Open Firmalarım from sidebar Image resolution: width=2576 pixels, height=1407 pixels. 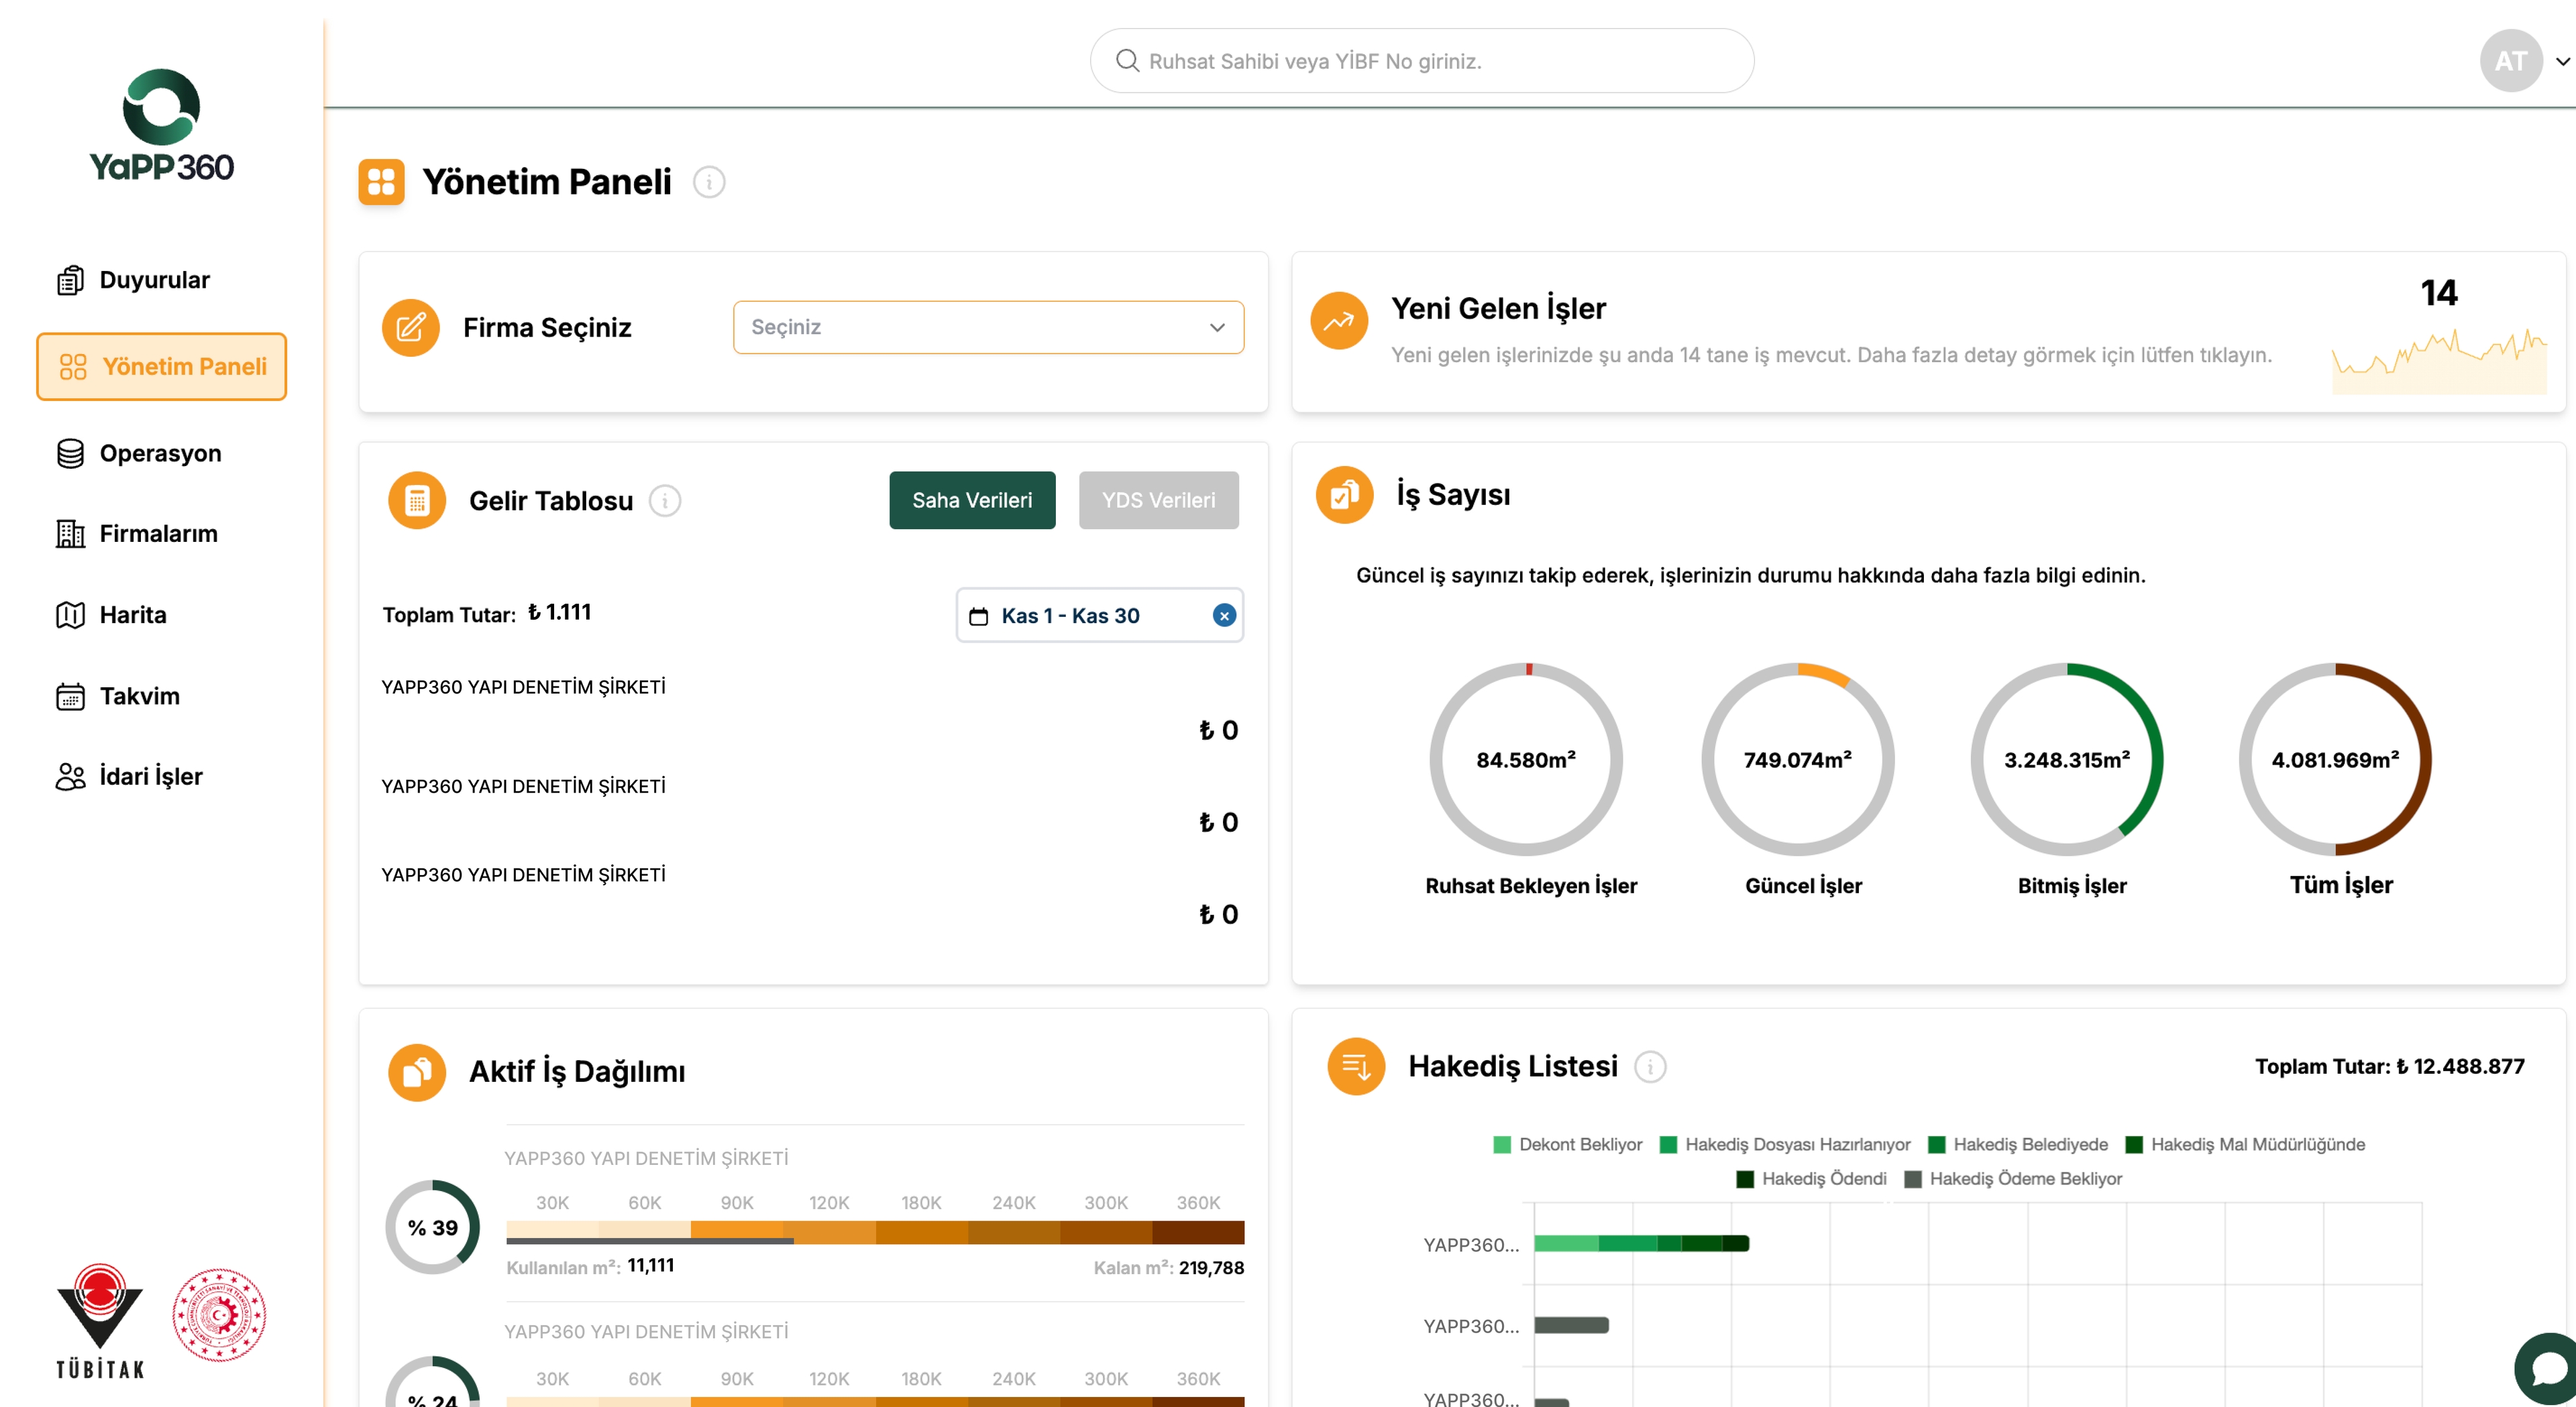pyautogui.click(x=137, y=534)
